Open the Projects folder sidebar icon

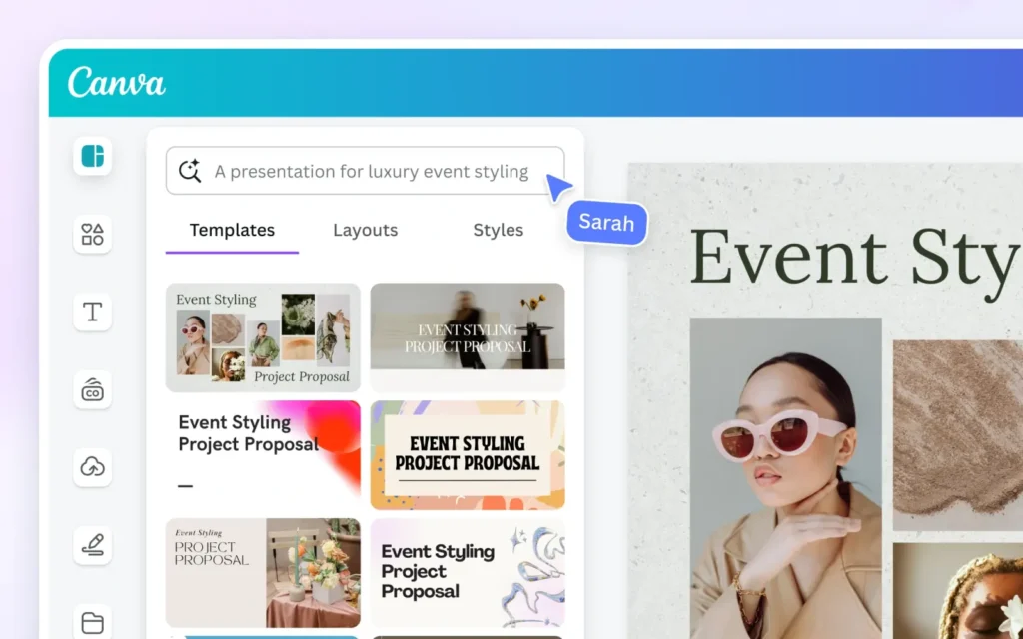click(93, 622)
